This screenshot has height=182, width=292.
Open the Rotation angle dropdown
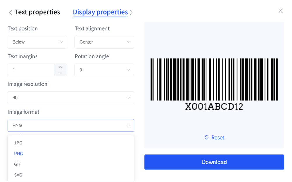pyautogui.click(x=104, y=70)
